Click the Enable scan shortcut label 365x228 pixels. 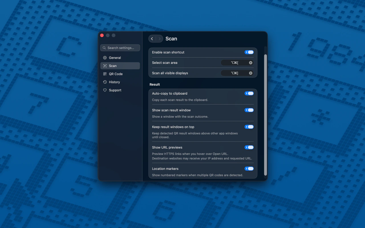(x=168, y=52)
